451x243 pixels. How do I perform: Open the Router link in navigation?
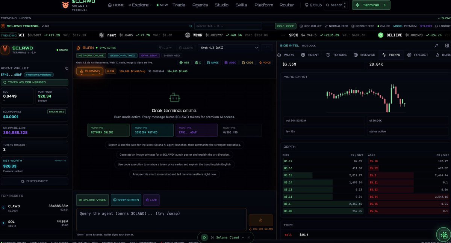pos(287,5)
